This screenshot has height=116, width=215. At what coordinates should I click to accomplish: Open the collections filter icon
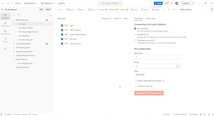(x=19, y=15)
